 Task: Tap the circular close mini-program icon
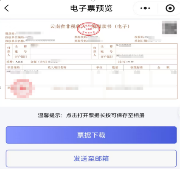[170, 8]
